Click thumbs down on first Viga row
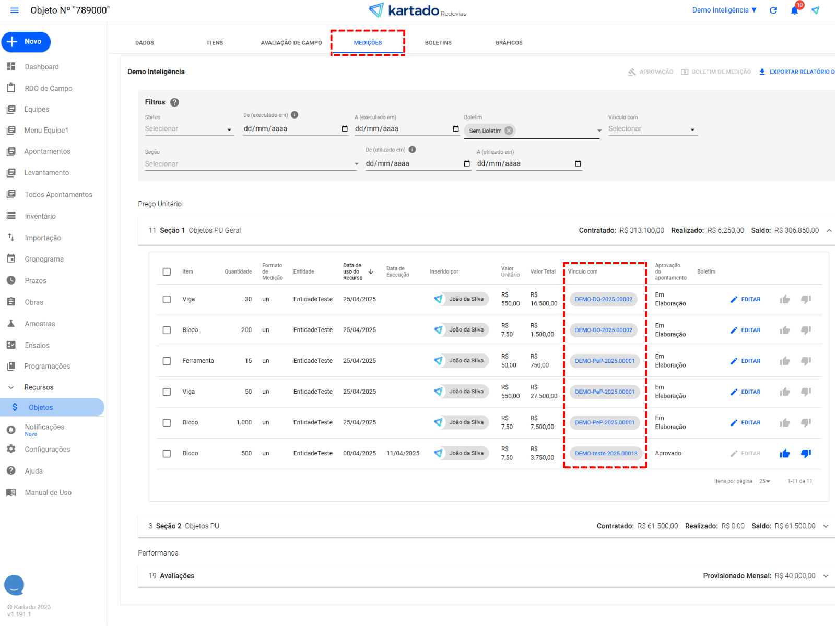The width and height of the screenshot is (836, 626). point(806,300)
